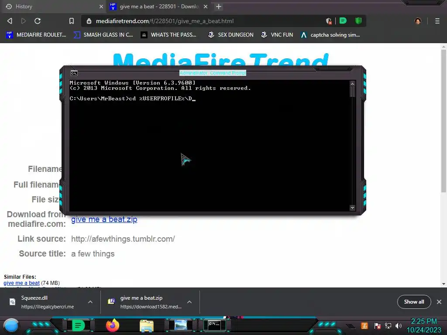Viewport: 447px width, 335px height.
Task: Switch to give me a beat tab
Action: click(x=159, y=7)
